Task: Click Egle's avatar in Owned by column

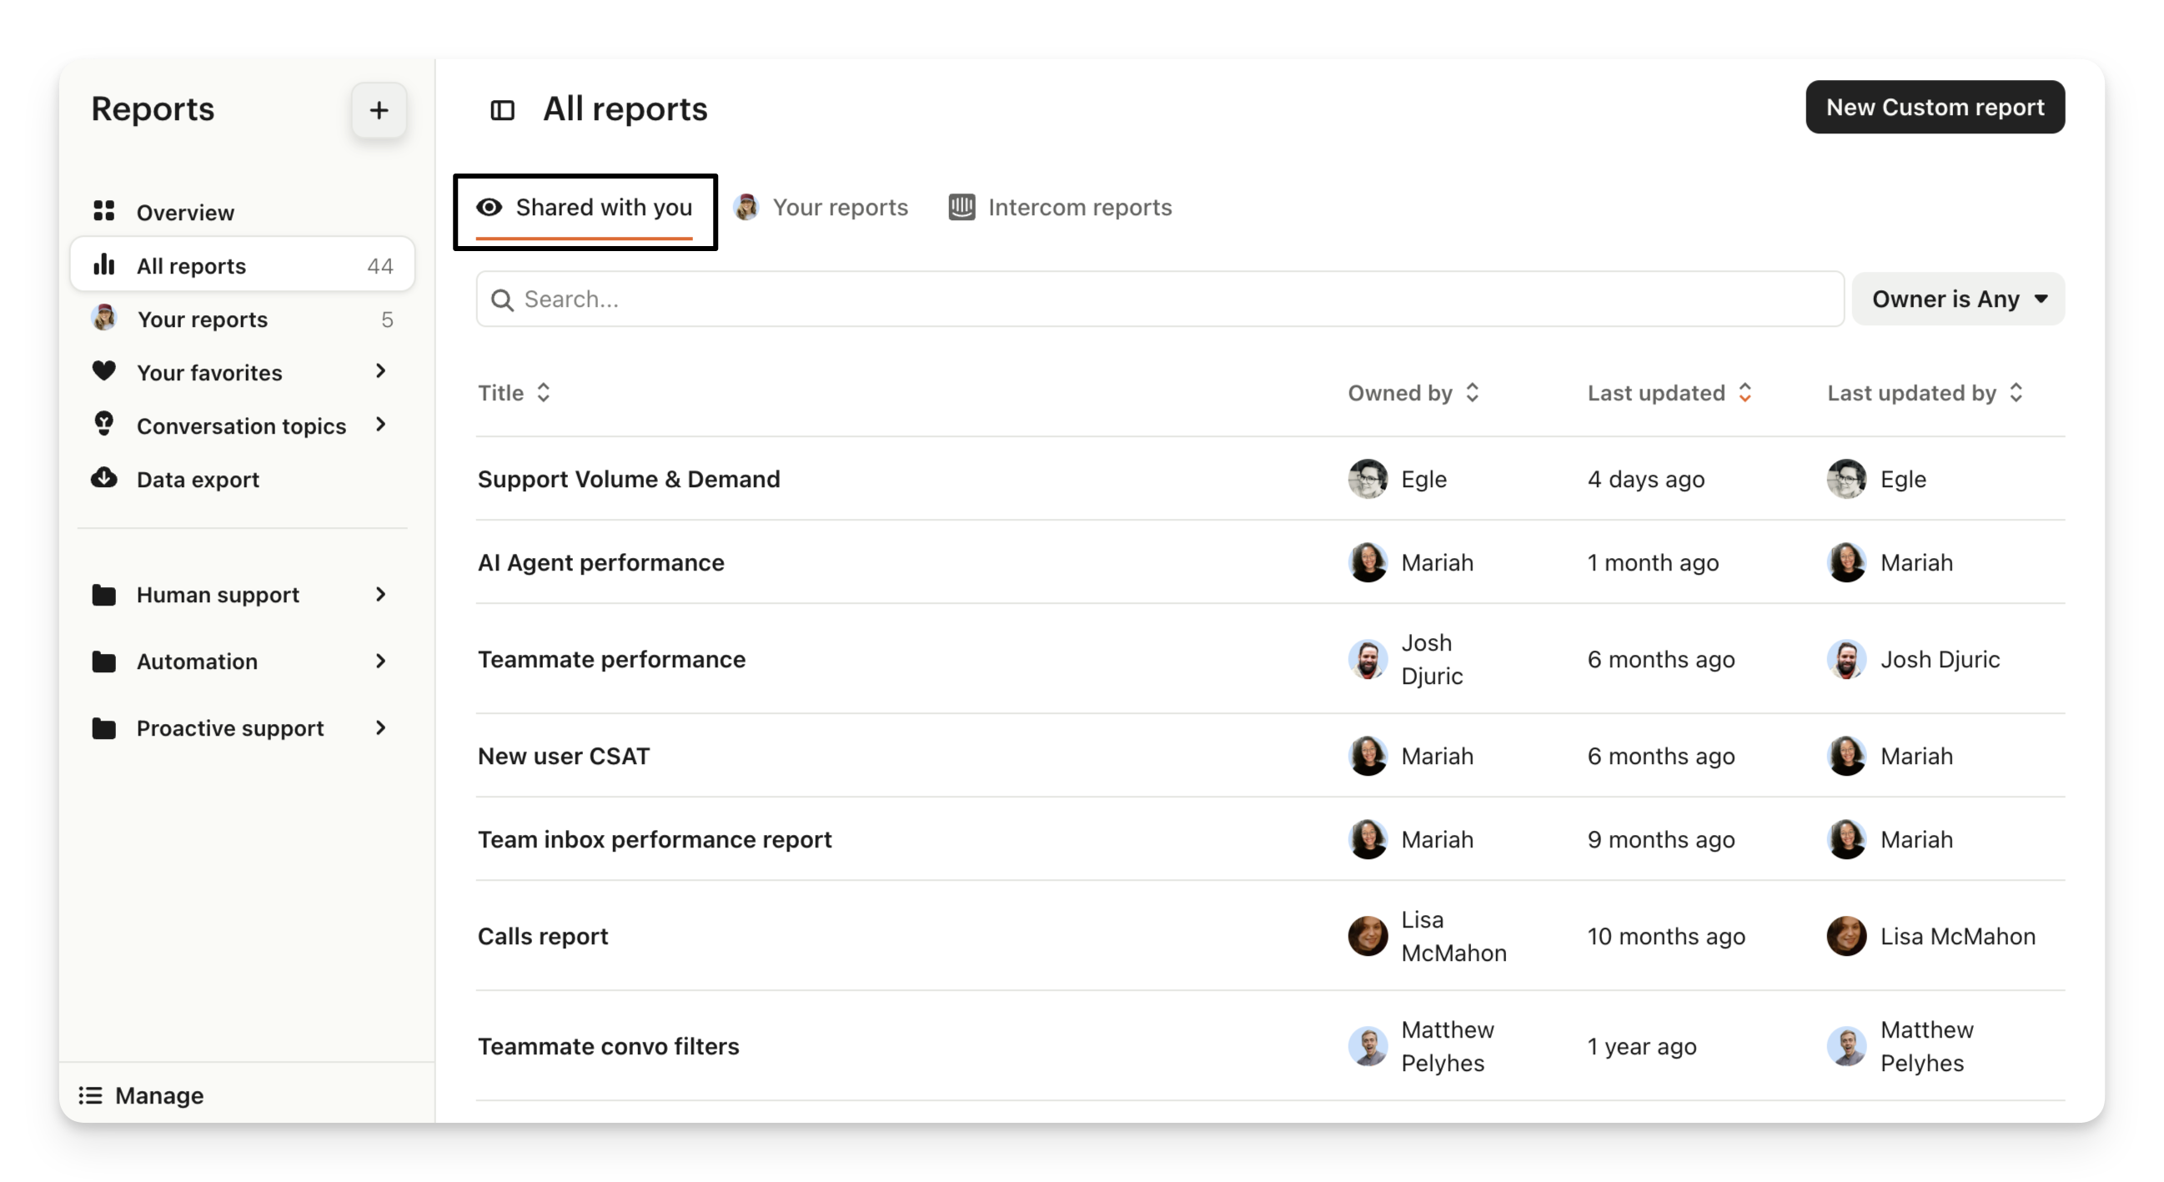Action: (x=1368, y=479)
